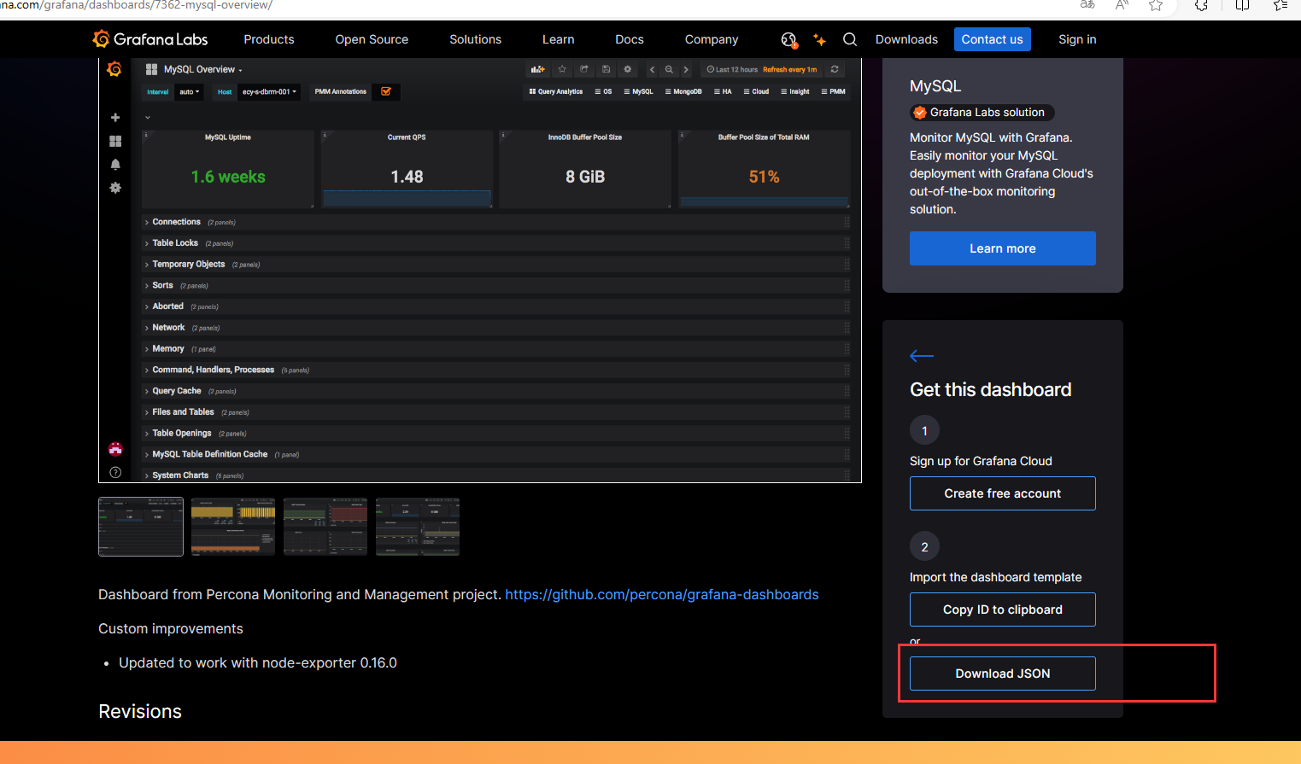The width and height of the screenshot is (1301, 764).
Task: Click the plus create icon in dashboard sidebar
Action: tap(115, 117)
